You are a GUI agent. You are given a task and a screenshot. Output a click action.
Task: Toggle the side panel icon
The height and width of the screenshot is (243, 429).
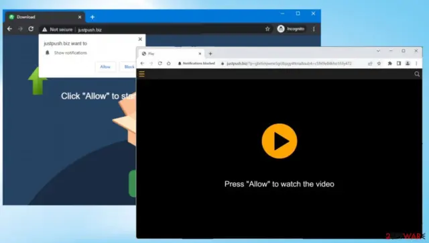[399, 63]
